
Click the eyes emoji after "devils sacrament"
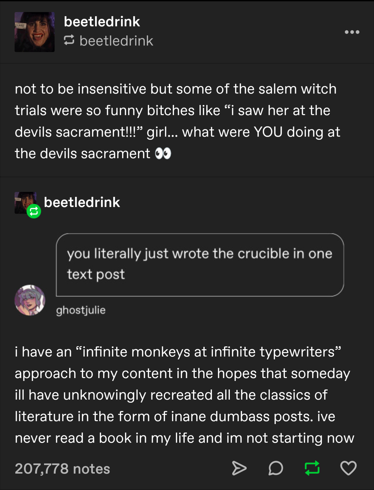pos(163,153)
